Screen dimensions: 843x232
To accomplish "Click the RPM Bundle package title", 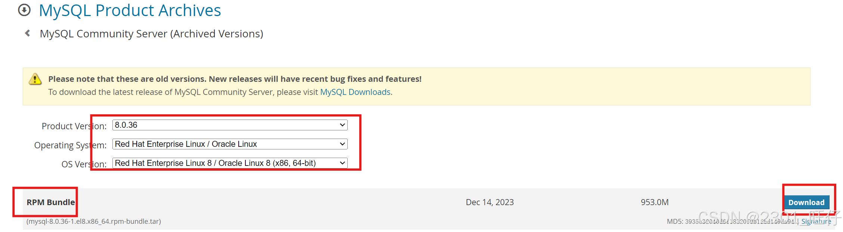I will click(x=50, y=202).
